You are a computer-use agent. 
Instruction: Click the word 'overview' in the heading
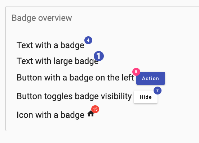55,18
